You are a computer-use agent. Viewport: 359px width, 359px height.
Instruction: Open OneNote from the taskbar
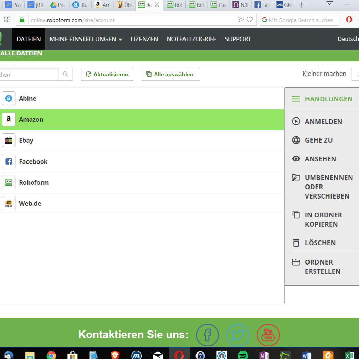264,355
